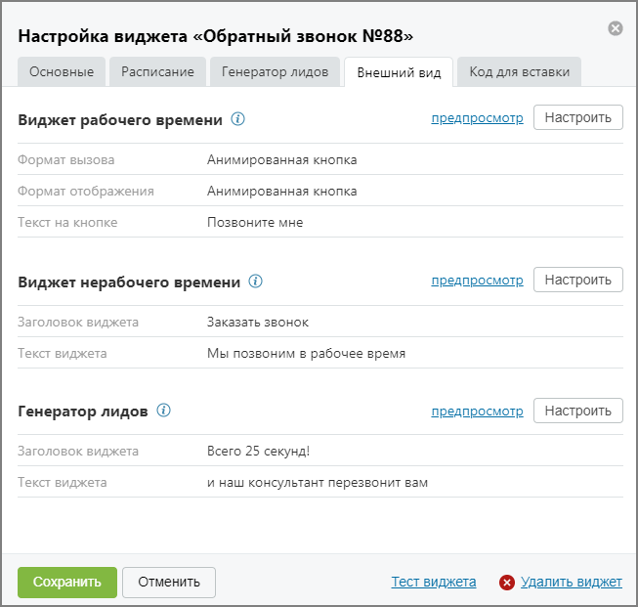Click the text Позвоните мне

click(x=255, y=222)
